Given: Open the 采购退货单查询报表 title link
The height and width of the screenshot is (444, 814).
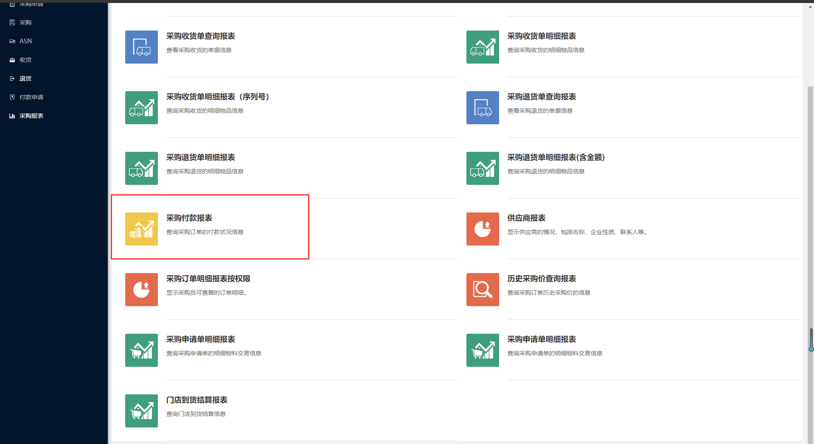Looking at the screenshot, I should tap(542, 97).
